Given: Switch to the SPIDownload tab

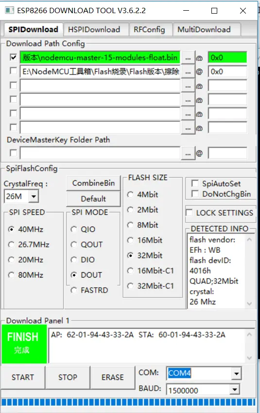Looking at the screenshot, I should [33, 29].
